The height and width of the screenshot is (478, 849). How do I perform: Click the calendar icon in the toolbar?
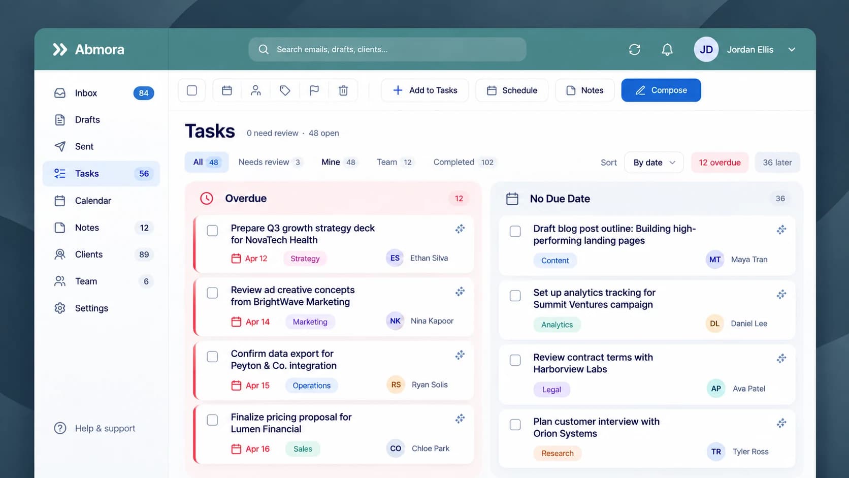(x=227, y=90)
